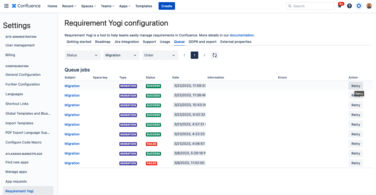Open the user profile avatar
Screen dimensions: 376x195
[369, 6]
